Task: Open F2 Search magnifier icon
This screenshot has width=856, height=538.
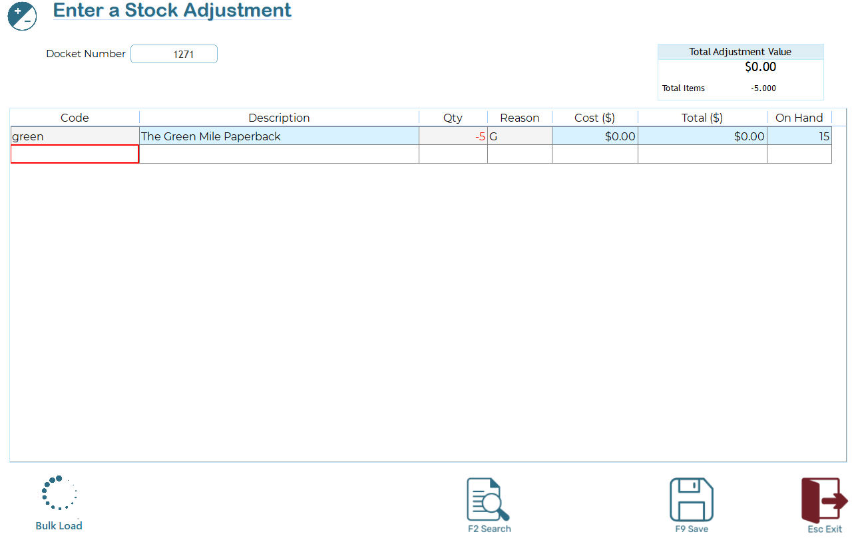Action: click(x=489, y=500)
